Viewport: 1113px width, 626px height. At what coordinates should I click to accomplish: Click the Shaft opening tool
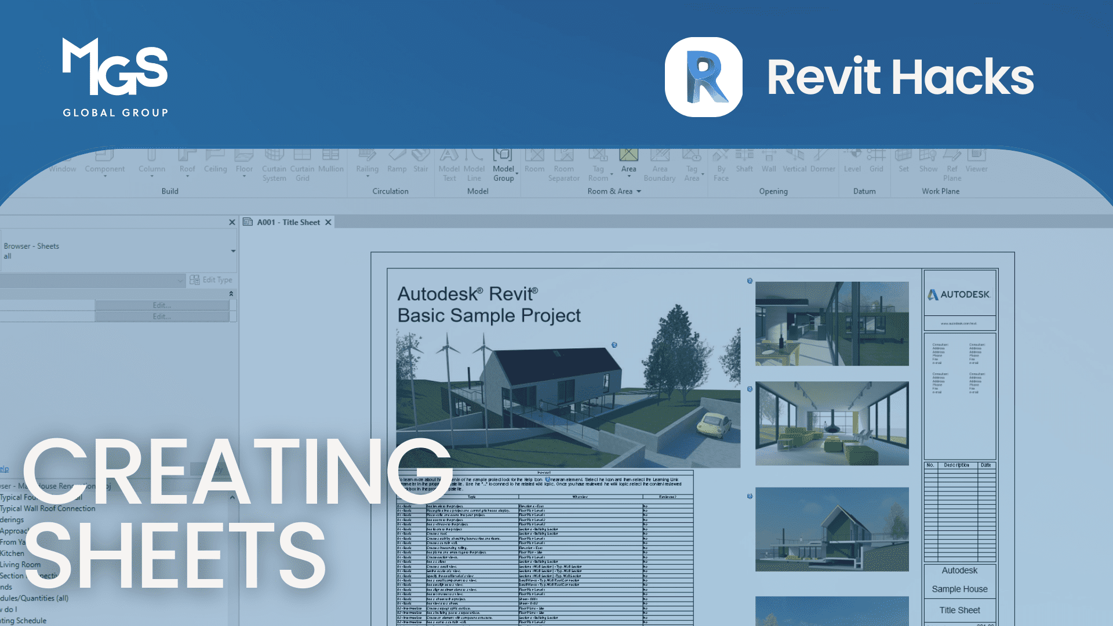(744, 162)
